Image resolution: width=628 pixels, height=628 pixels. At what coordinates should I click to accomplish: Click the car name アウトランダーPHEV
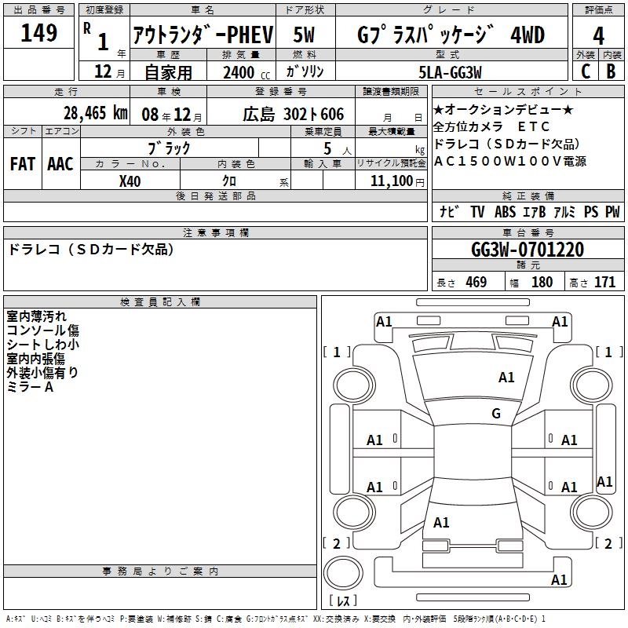pos(203,35)
